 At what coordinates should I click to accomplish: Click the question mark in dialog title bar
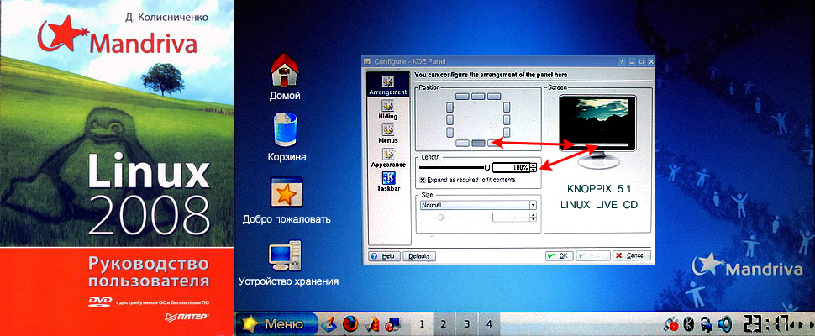pos(622,62)
